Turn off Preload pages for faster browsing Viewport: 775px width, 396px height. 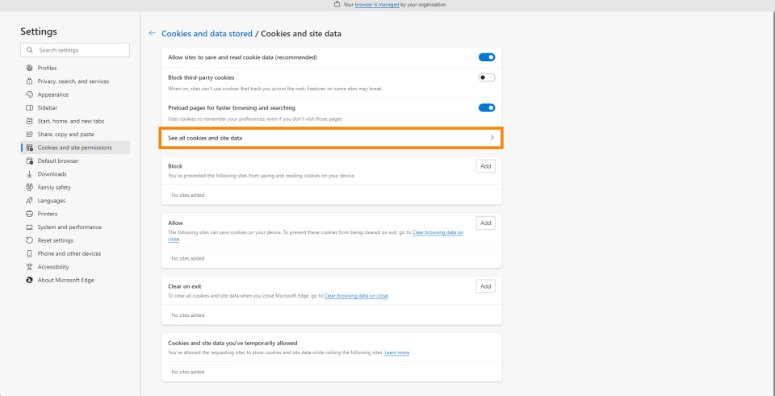point(486,107)
